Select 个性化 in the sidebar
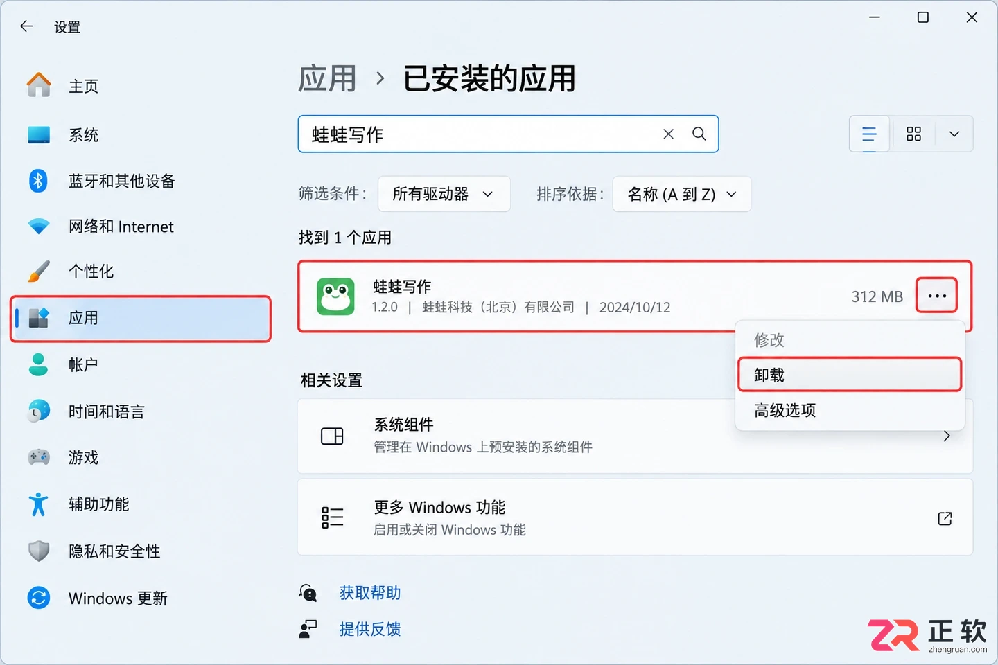 coord(91,272)
